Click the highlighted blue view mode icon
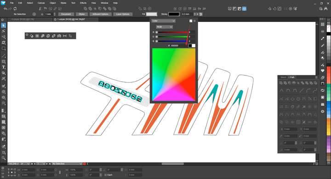Viewport: 331px width, 179px height. click(244, 9)
